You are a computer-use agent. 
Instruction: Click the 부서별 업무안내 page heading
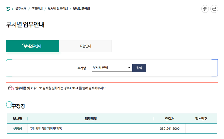(x=25, y=25)
